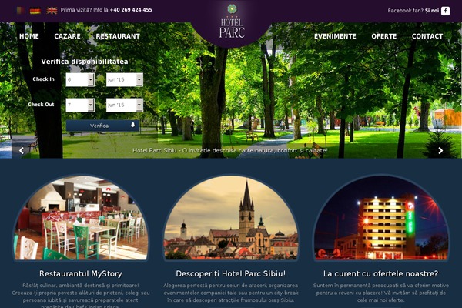Image resolution: width=462 pixels, height=308 pixels.
Task: Click the Verifica availability button
Action: tap(102, 126)
